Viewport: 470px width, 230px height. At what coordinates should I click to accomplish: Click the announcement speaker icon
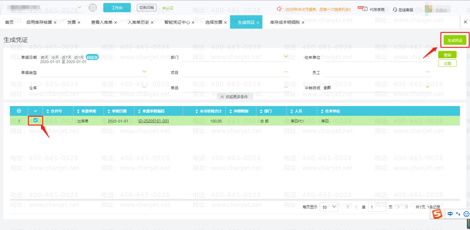coord(279,9)
